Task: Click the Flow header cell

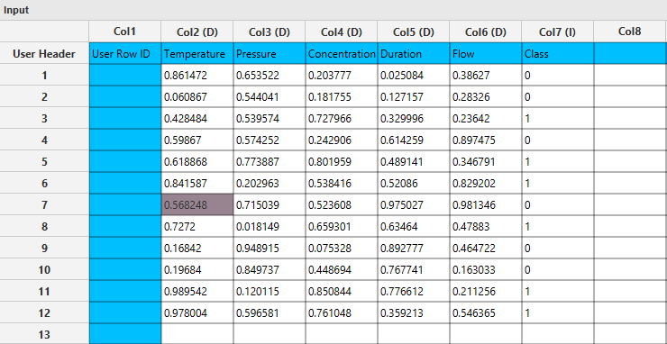Action: click(x=486, y=53)
